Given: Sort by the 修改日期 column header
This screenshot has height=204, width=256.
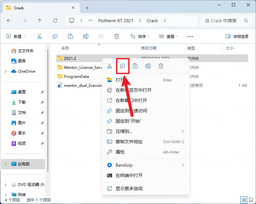Looking at the screenshot, I should coord(149,48).
